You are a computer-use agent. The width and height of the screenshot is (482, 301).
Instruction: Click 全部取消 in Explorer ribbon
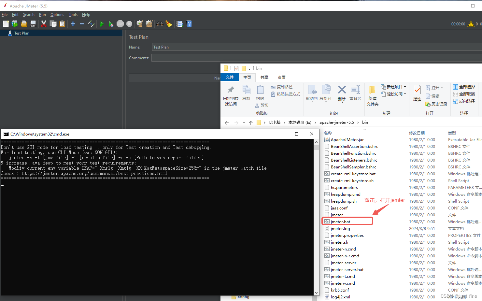(x=464, y=94)
